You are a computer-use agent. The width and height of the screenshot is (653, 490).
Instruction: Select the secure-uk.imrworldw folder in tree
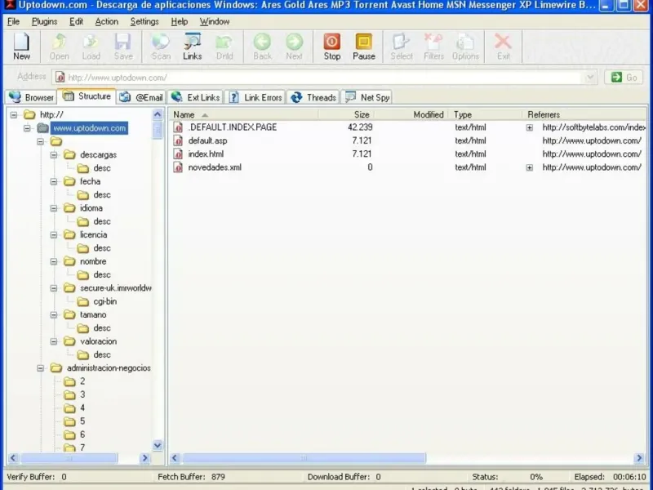[116, 288]
